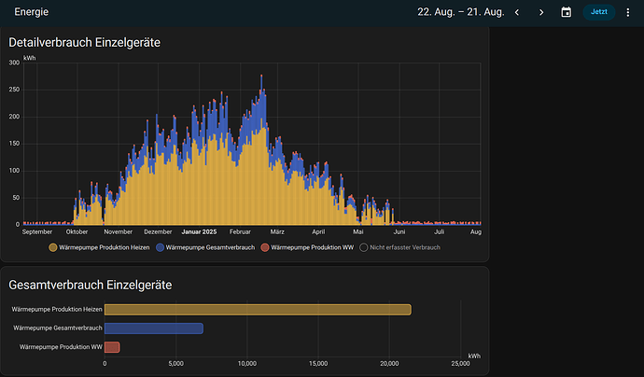Viewport: 644px width, 377px height.
Task: Go to previous period with left chevron
Action: coord(517,12)
